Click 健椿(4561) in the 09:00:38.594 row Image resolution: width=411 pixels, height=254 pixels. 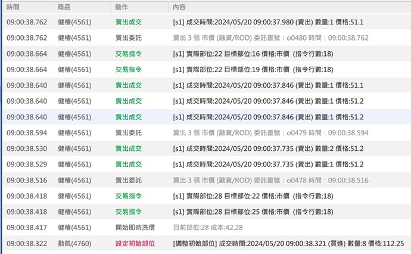(x=74, y=133)
